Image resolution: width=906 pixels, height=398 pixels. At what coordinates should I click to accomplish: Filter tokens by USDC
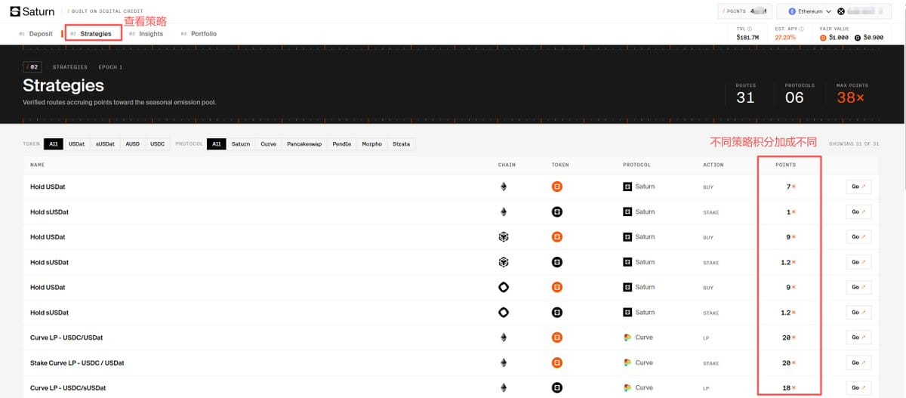pos(157,143)
